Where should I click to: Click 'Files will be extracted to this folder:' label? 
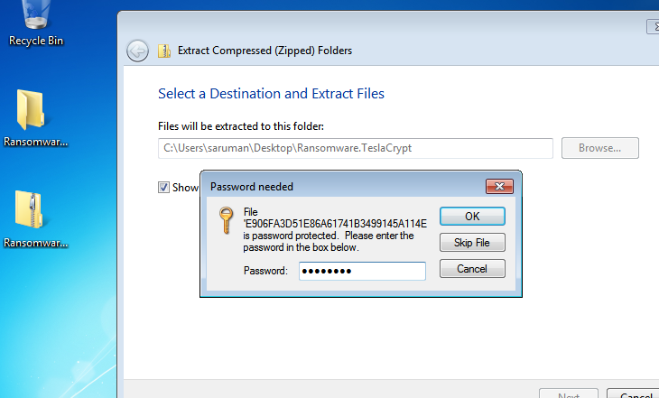tap(241, 126)
